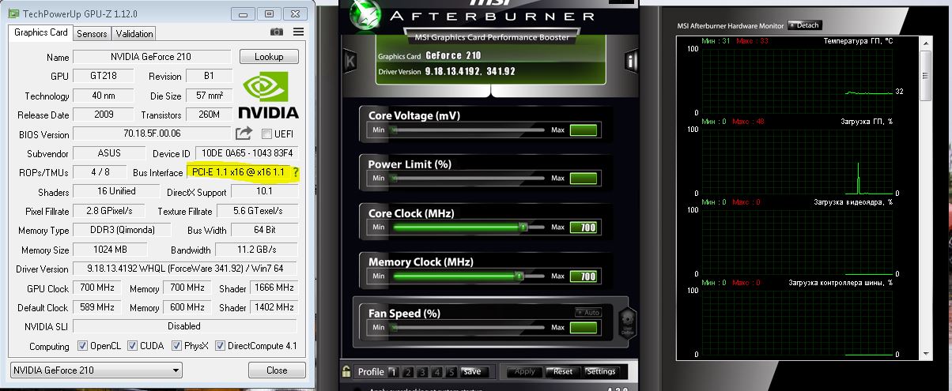
Task: Click the Bus Interface field value
Action: (x=238, y=172)
